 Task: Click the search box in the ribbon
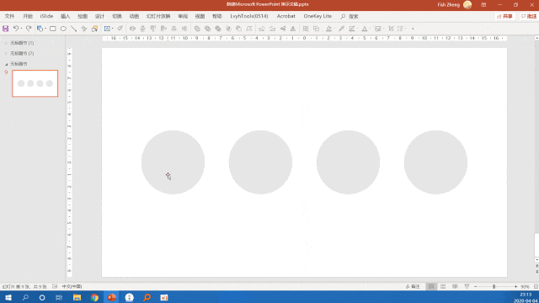350,16
